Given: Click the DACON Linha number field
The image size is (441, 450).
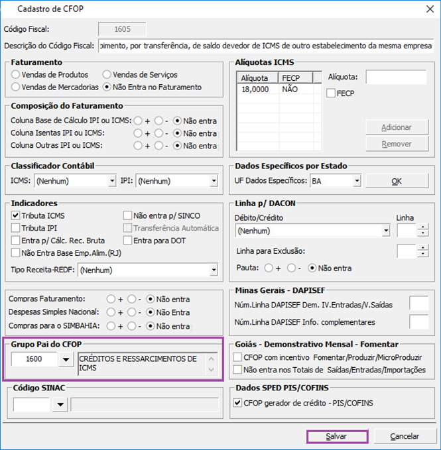Looking at the screenshot, I should (407, 231).
